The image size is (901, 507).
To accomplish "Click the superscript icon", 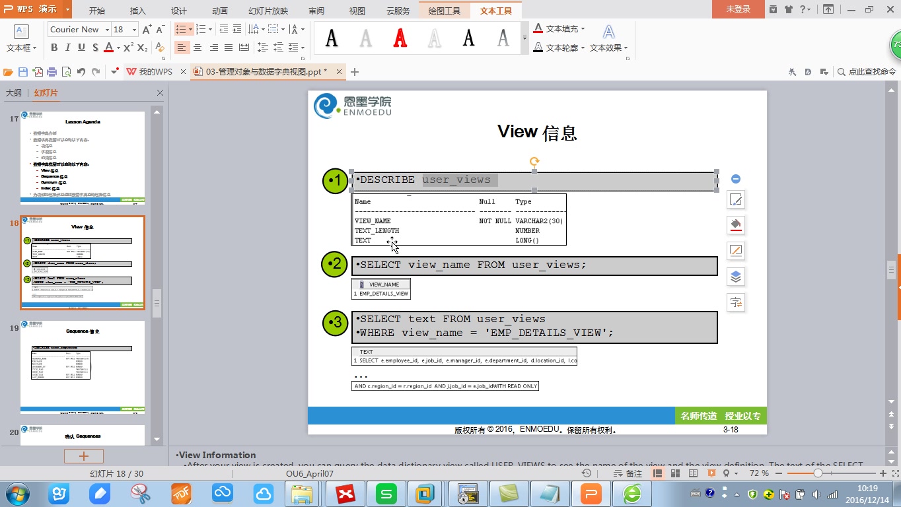I will coord(128,48).
